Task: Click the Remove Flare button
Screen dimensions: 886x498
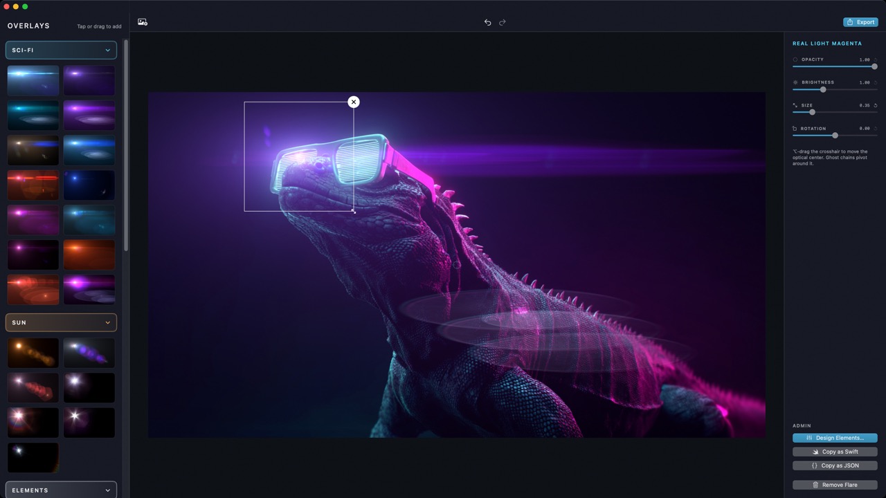Action: (x=835, y=485)
